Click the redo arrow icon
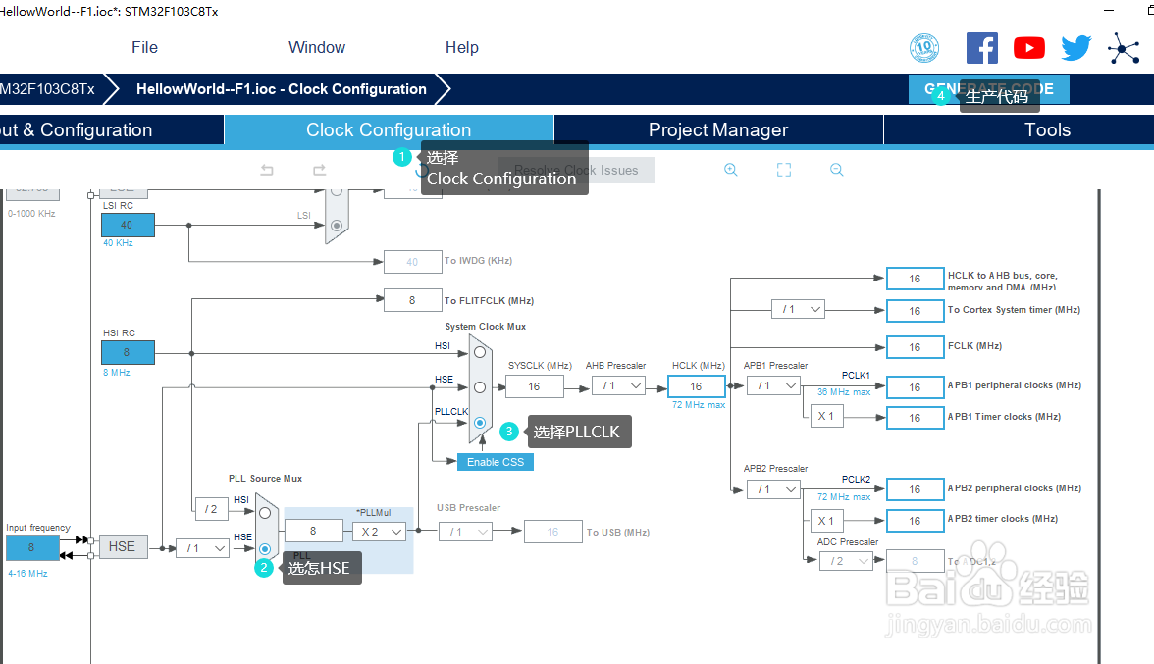1154x664 pixels. (x=320, y=170)
